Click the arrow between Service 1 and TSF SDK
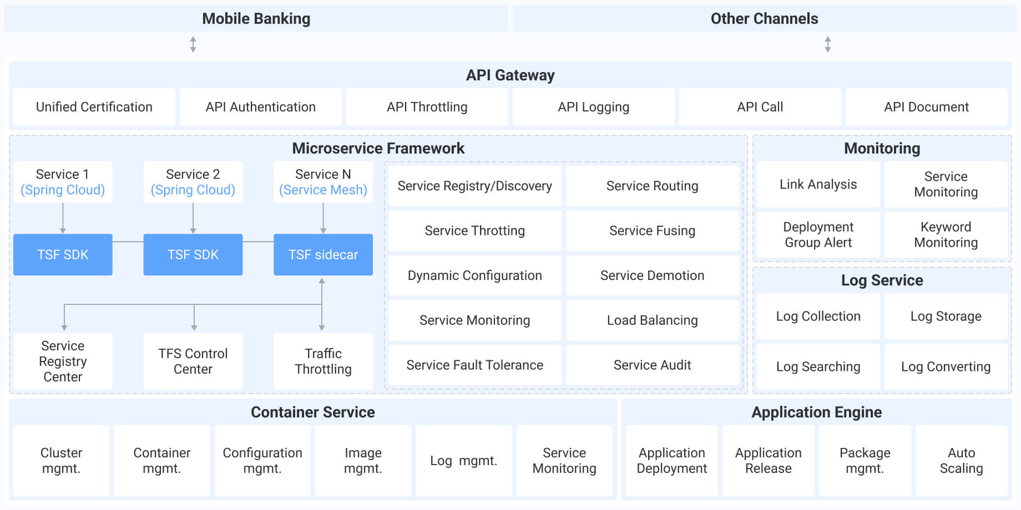This screenshot has width=1021, height=510. (63, 222)
